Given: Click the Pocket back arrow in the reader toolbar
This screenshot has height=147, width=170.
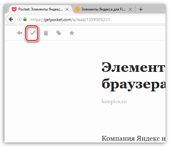Looking at the screenshot, I should click(x=20, y=33).
